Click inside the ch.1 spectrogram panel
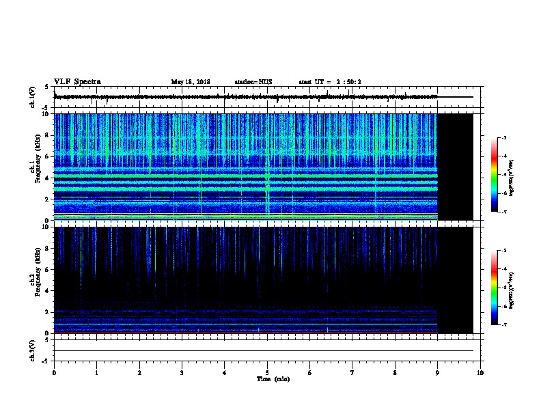The width and height of the screenshot is (541, 418). pos(246,167)
